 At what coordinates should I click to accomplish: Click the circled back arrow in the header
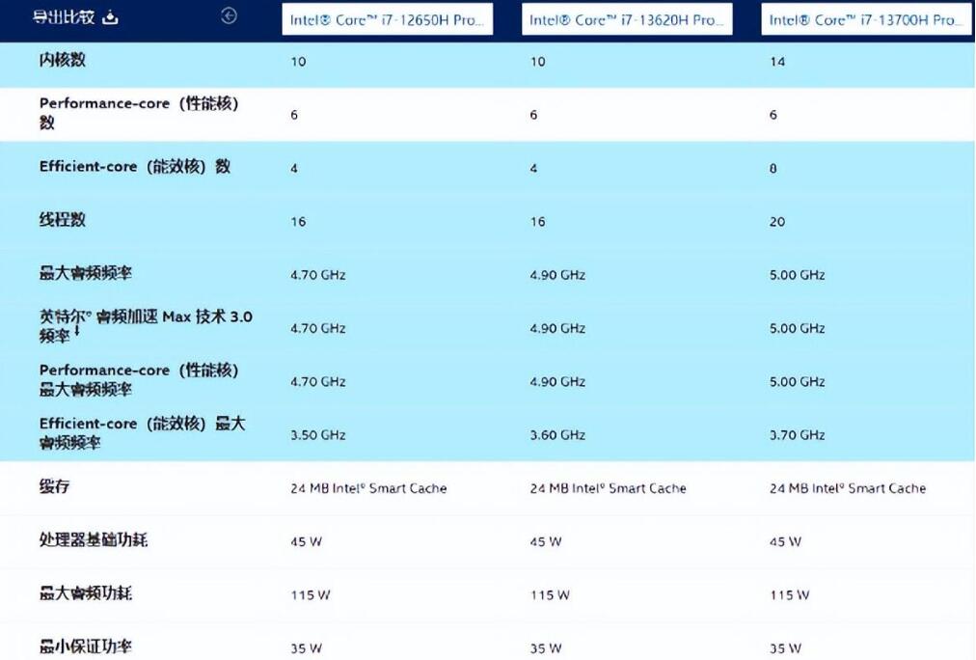click(x=229, y=16)
